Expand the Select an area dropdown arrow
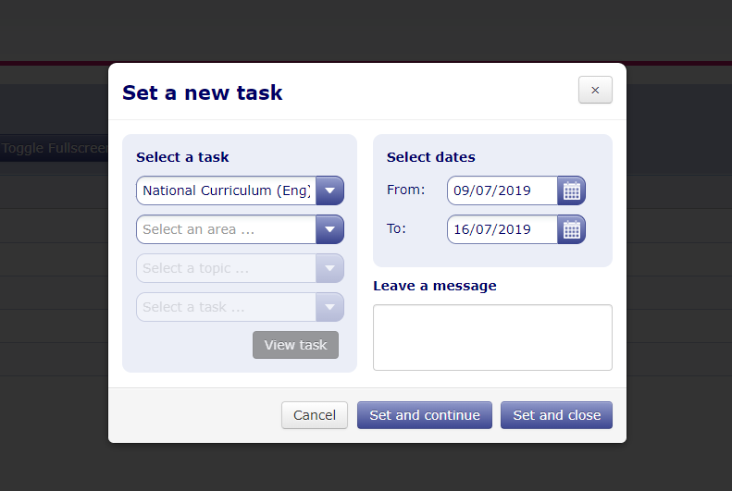 [x=329, y=229]
